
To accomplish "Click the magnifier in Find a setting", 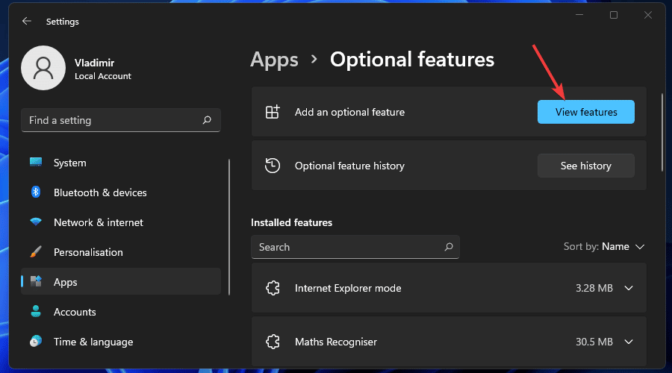I will point(207,120).
